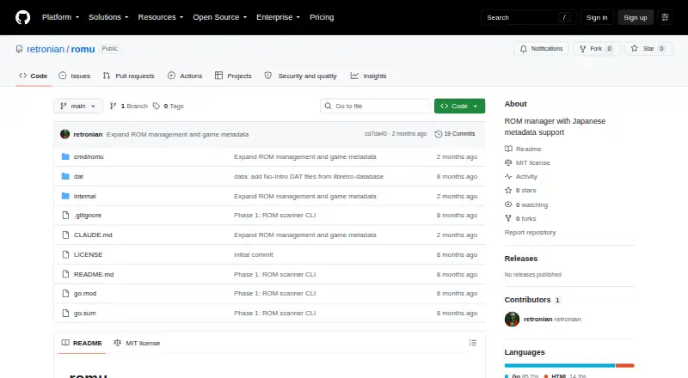Open the main branch dropdown
The image size is (688, 378).
(78, 107)
